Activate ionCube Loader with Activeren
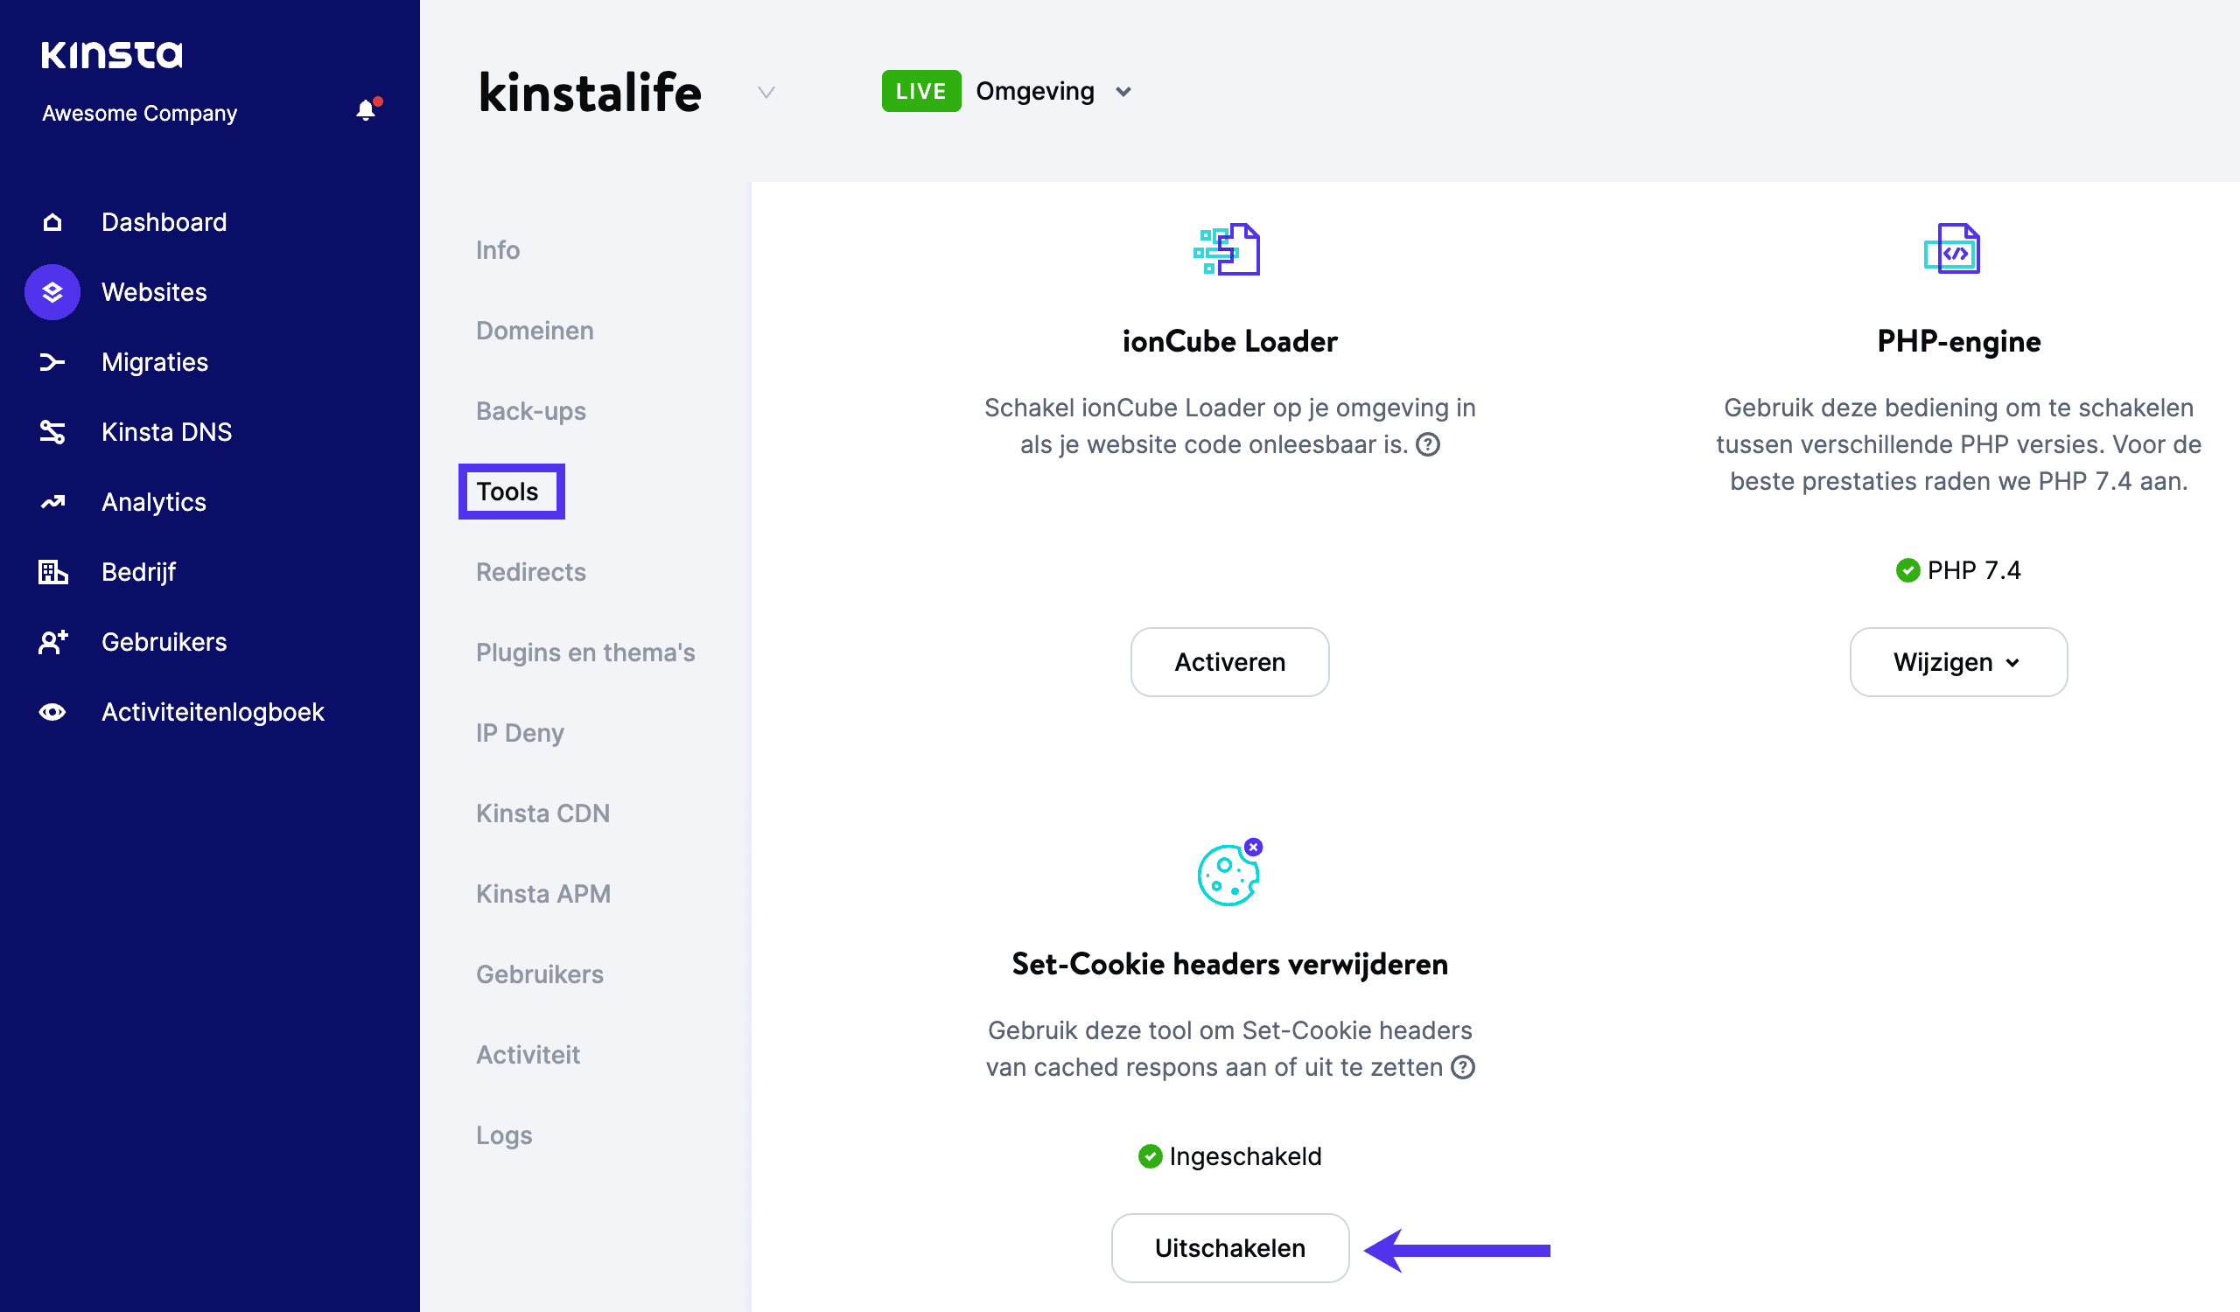The image size is (2240, 1312). pos(1229,663)
